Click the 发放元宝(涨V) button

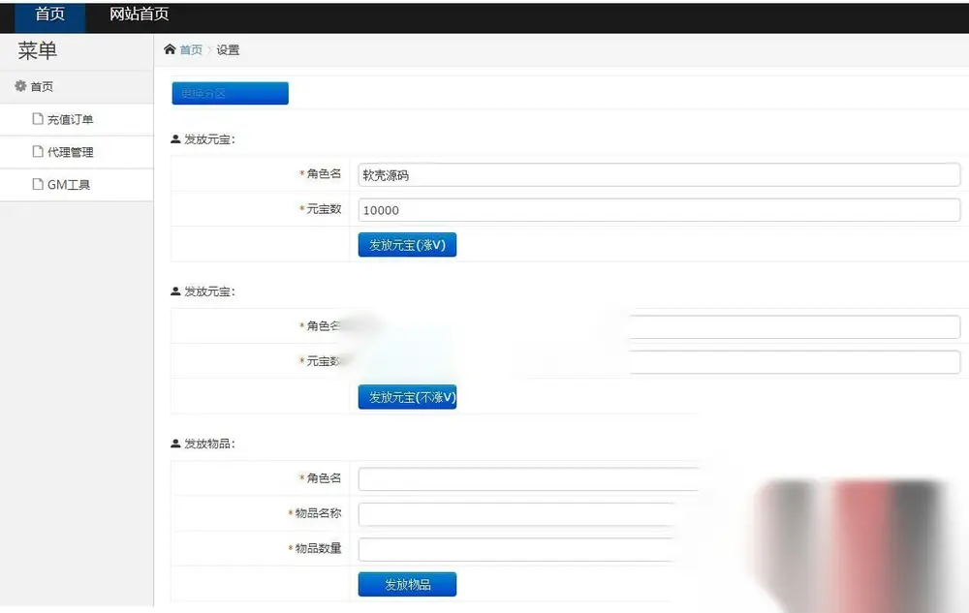(x=407, y=245)
